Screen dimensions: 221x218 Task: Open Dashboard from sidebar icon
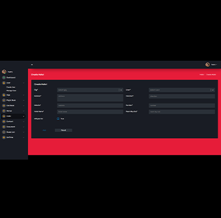[x=4, y=78]
